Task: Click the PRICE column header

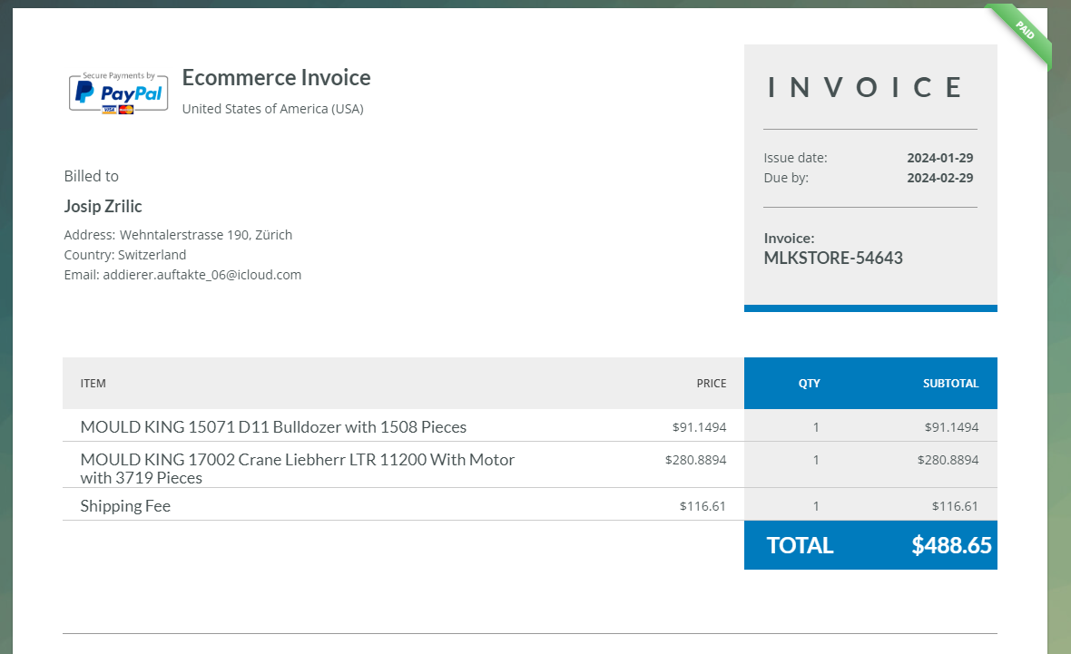Action: [x=711, y=384]
